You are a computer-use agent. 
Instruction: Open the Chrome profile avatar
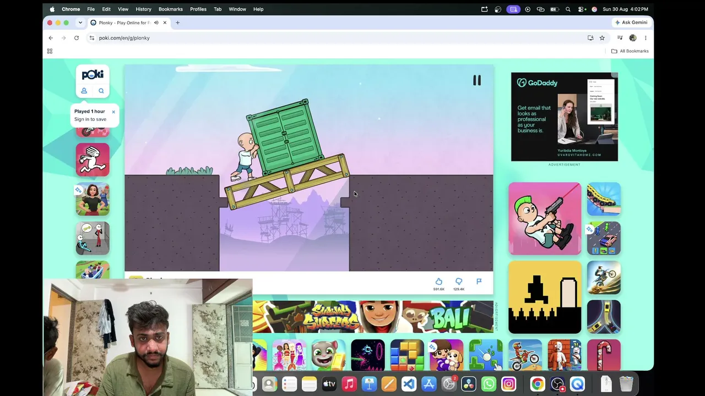pos(633,38)
